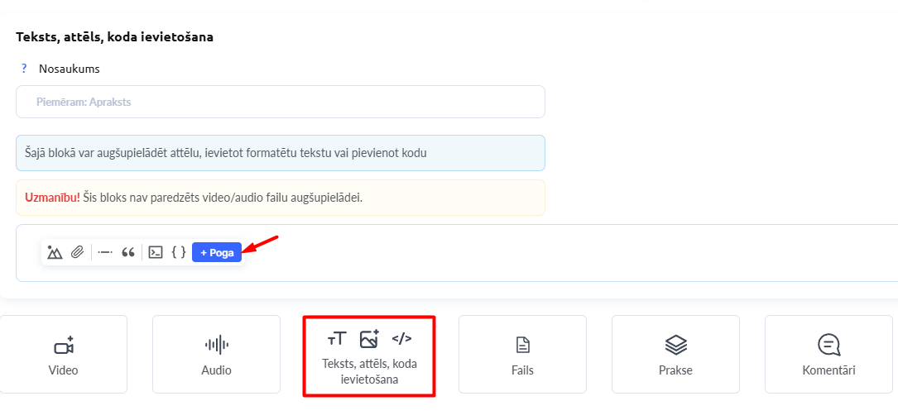Add a Komentāri block
The width and height of the screenshot is (898, 420).
click(x=828, y=354)
